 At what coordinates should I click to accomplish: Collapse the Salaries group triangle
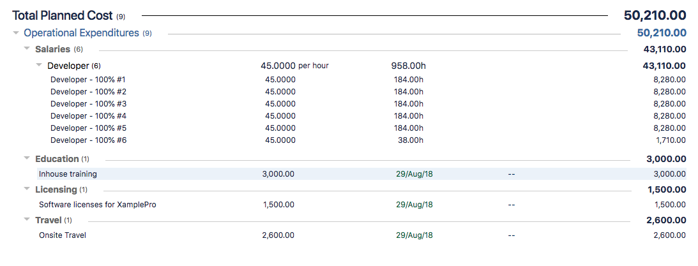(x=27, y=49)
